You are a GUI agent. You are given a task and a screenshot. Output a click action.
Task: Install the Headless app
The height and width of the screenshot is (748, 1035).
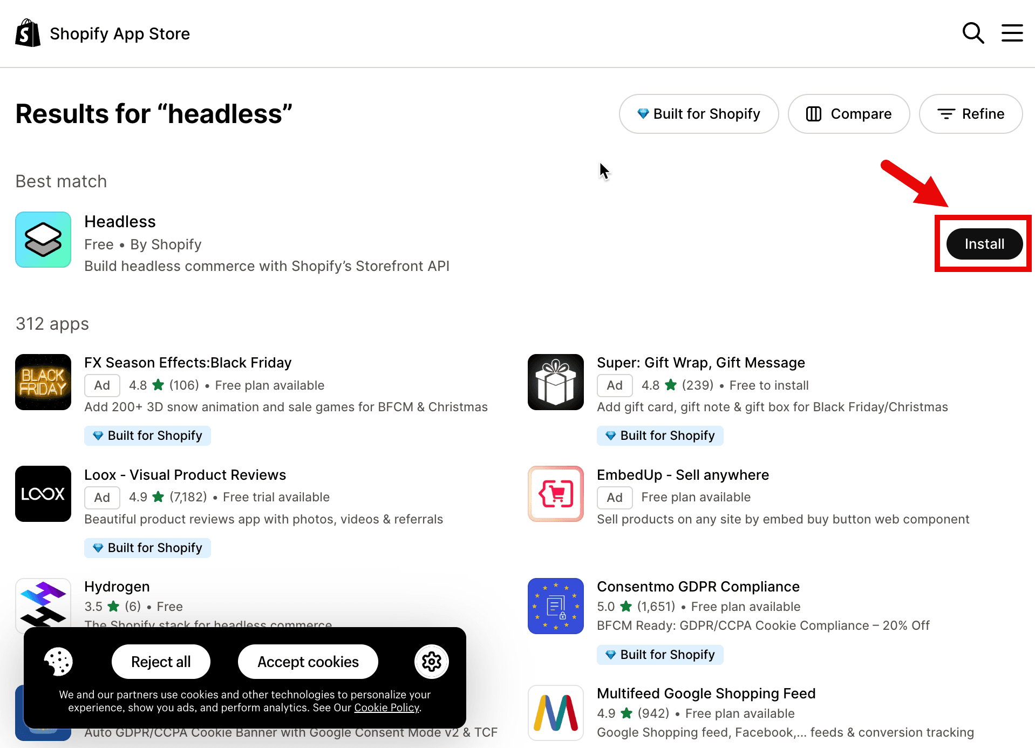coord(984,243)
